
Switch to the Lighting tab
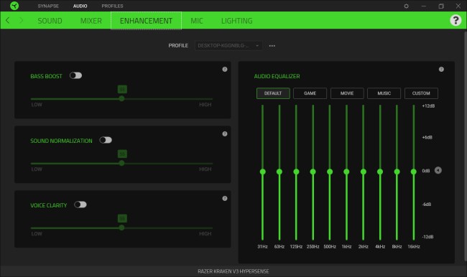[x=237, y=21]
